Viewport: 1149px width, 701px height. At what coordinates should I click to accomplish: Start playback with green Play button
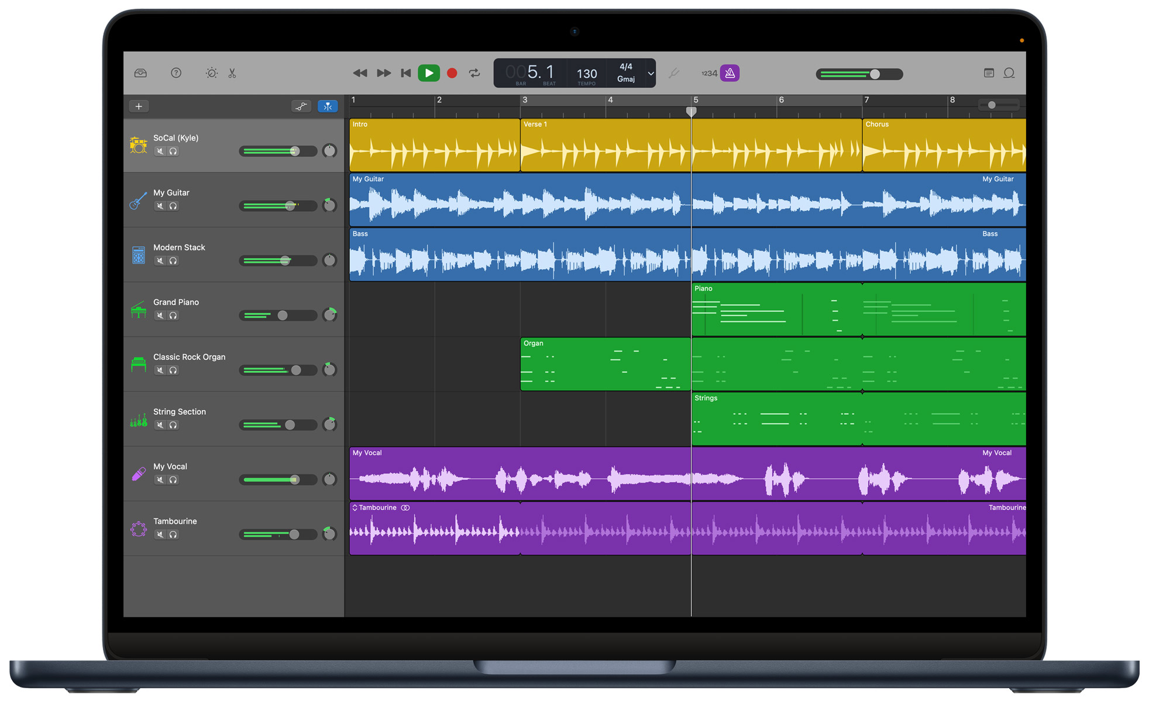click(429, 73)
